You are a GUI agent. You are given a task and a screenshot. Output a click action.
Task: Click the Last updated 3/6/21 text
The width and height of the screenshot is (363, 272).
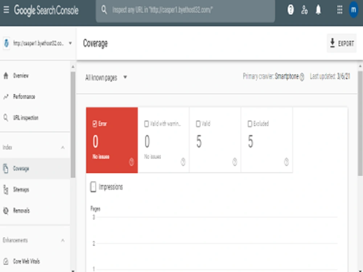coord(330,76)
